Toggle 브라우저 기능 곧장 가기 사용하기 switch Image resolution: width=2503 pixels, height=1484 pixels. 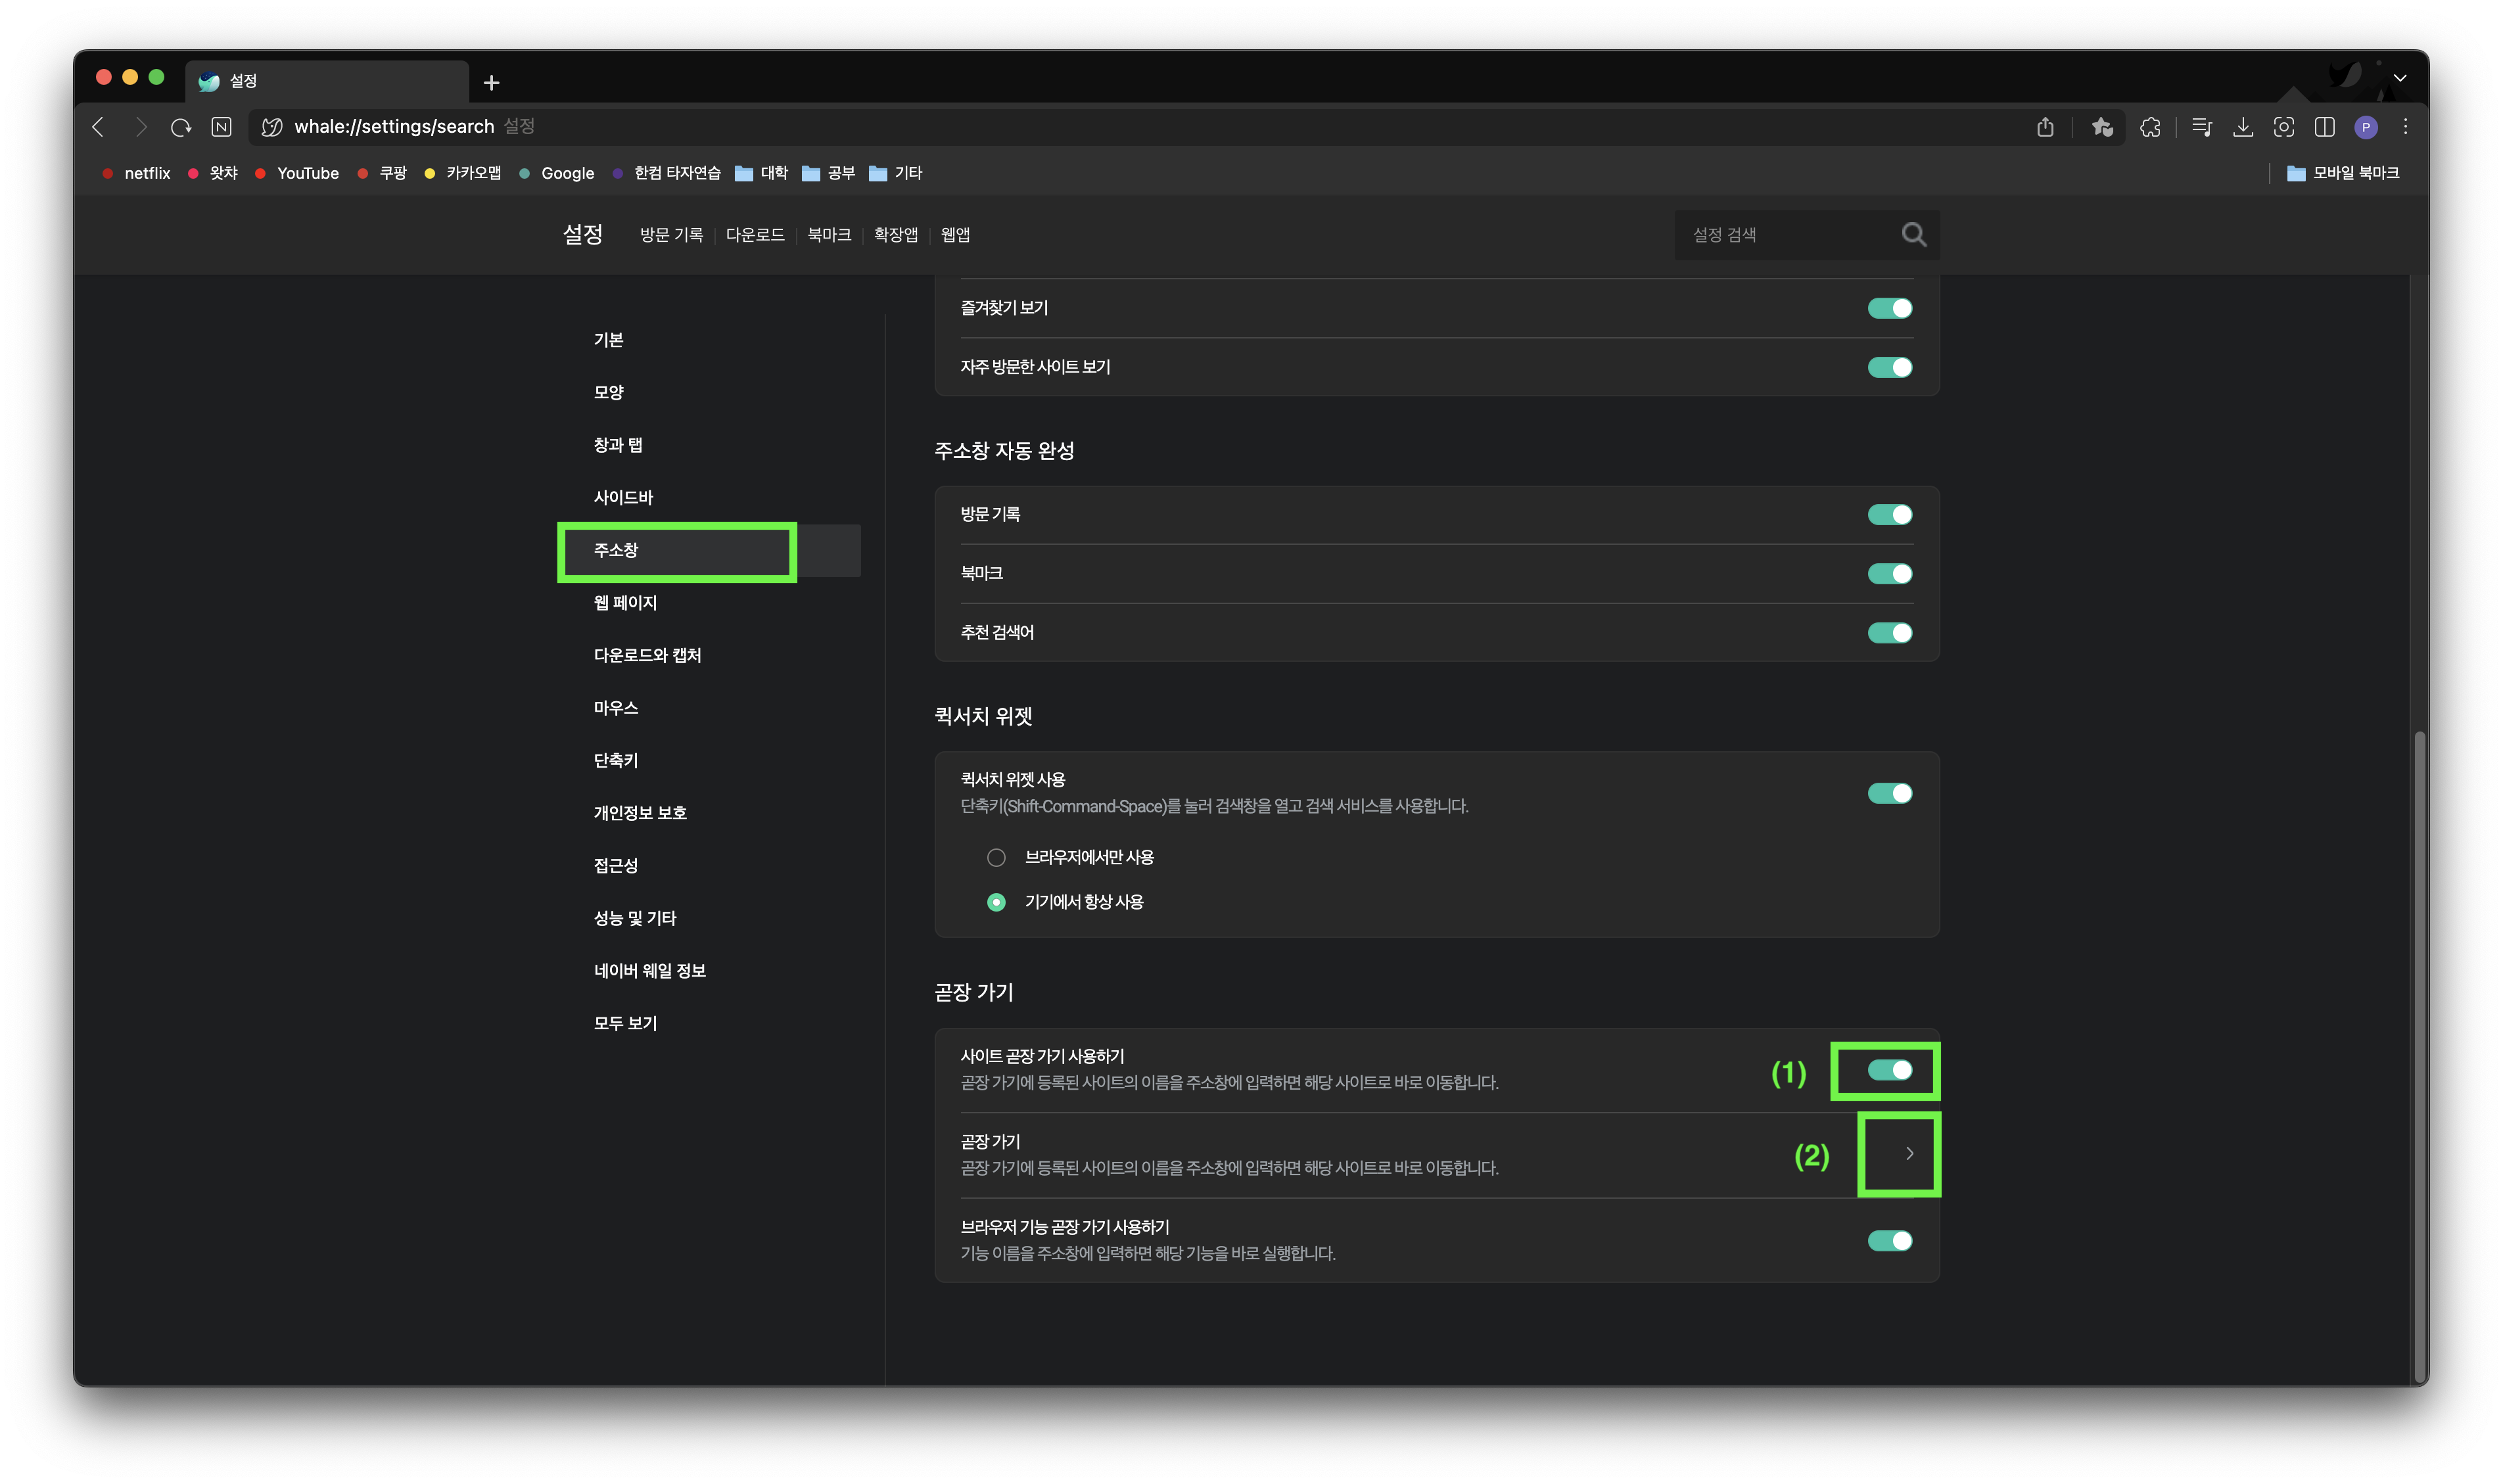point(1889,1240)
